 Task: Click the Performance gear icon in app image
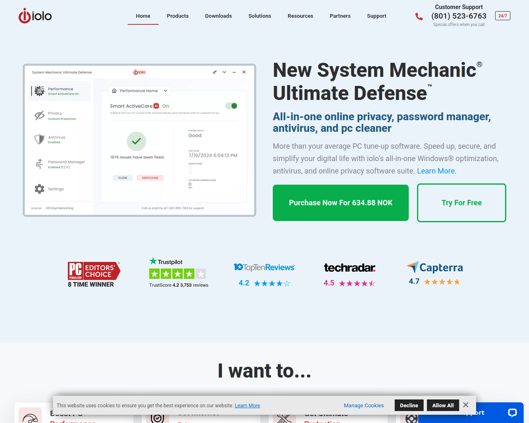(39, 91)
